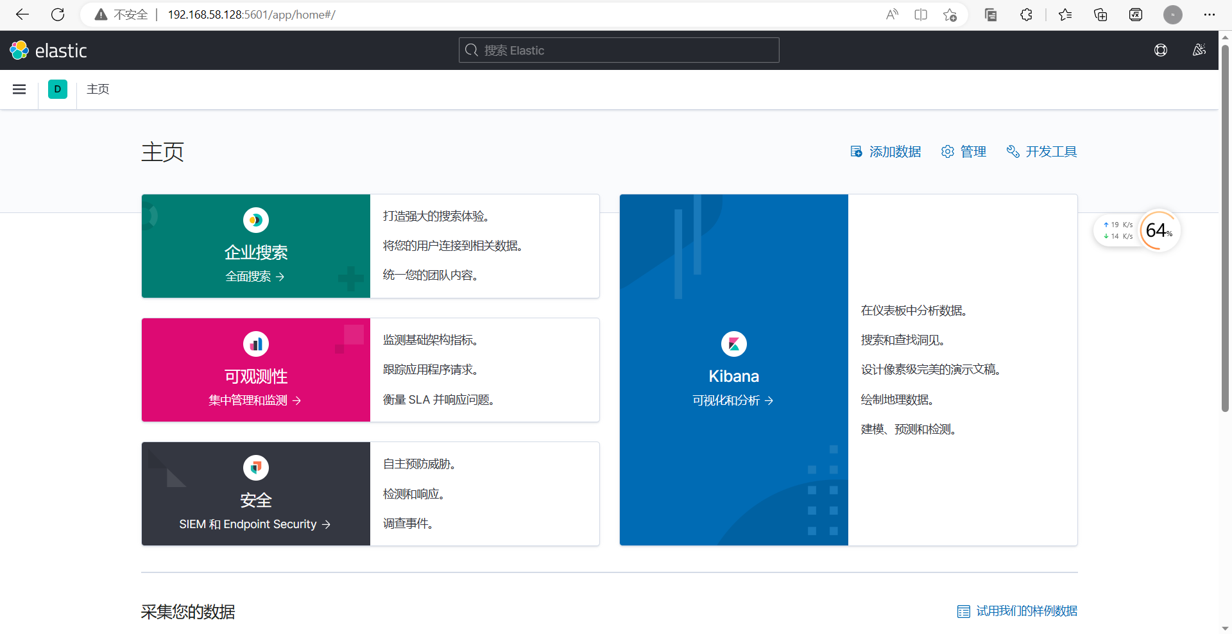Click the 采集您的数据 section heading
Screen dimensions: 1232x634
[x=188, y=612]
